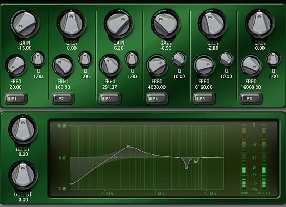Grab the boosted peak handle on EQ curve

[x=129, y=146]
